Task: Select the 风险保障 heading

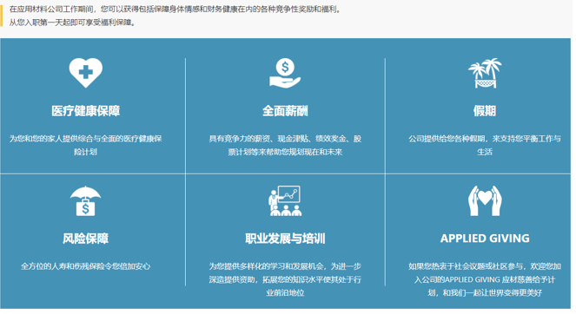Action: tap(86, 239)
